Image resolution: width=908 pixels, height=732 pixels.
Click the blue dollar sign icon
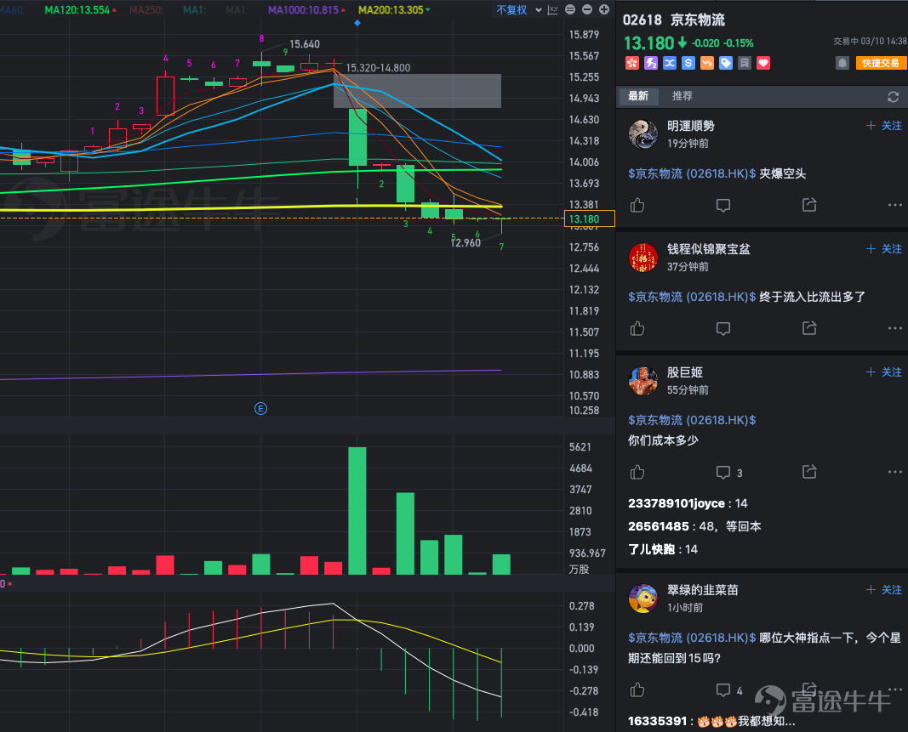pyautogui.click(x=688, y=63)
